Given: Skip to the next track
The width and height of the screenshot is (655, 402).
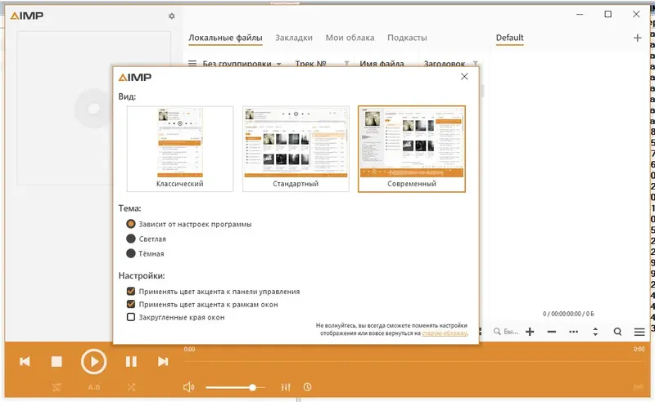Looking at the screenshot, I should [163, 361].
